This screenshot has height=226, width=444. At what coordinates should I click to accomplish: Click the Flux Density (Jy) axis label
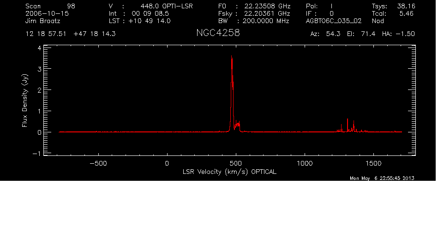coord(25,100)
